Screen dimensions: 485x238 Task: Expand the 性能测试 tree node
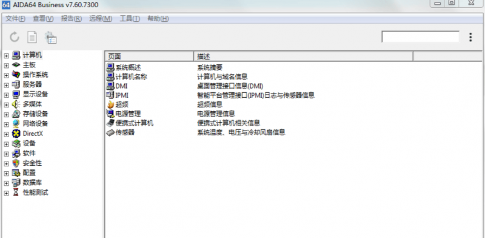point(6,193)
